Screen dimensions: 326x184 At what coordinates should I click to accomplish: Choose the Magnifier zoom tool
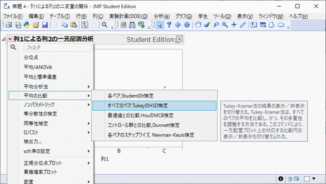tap(225, 25)
